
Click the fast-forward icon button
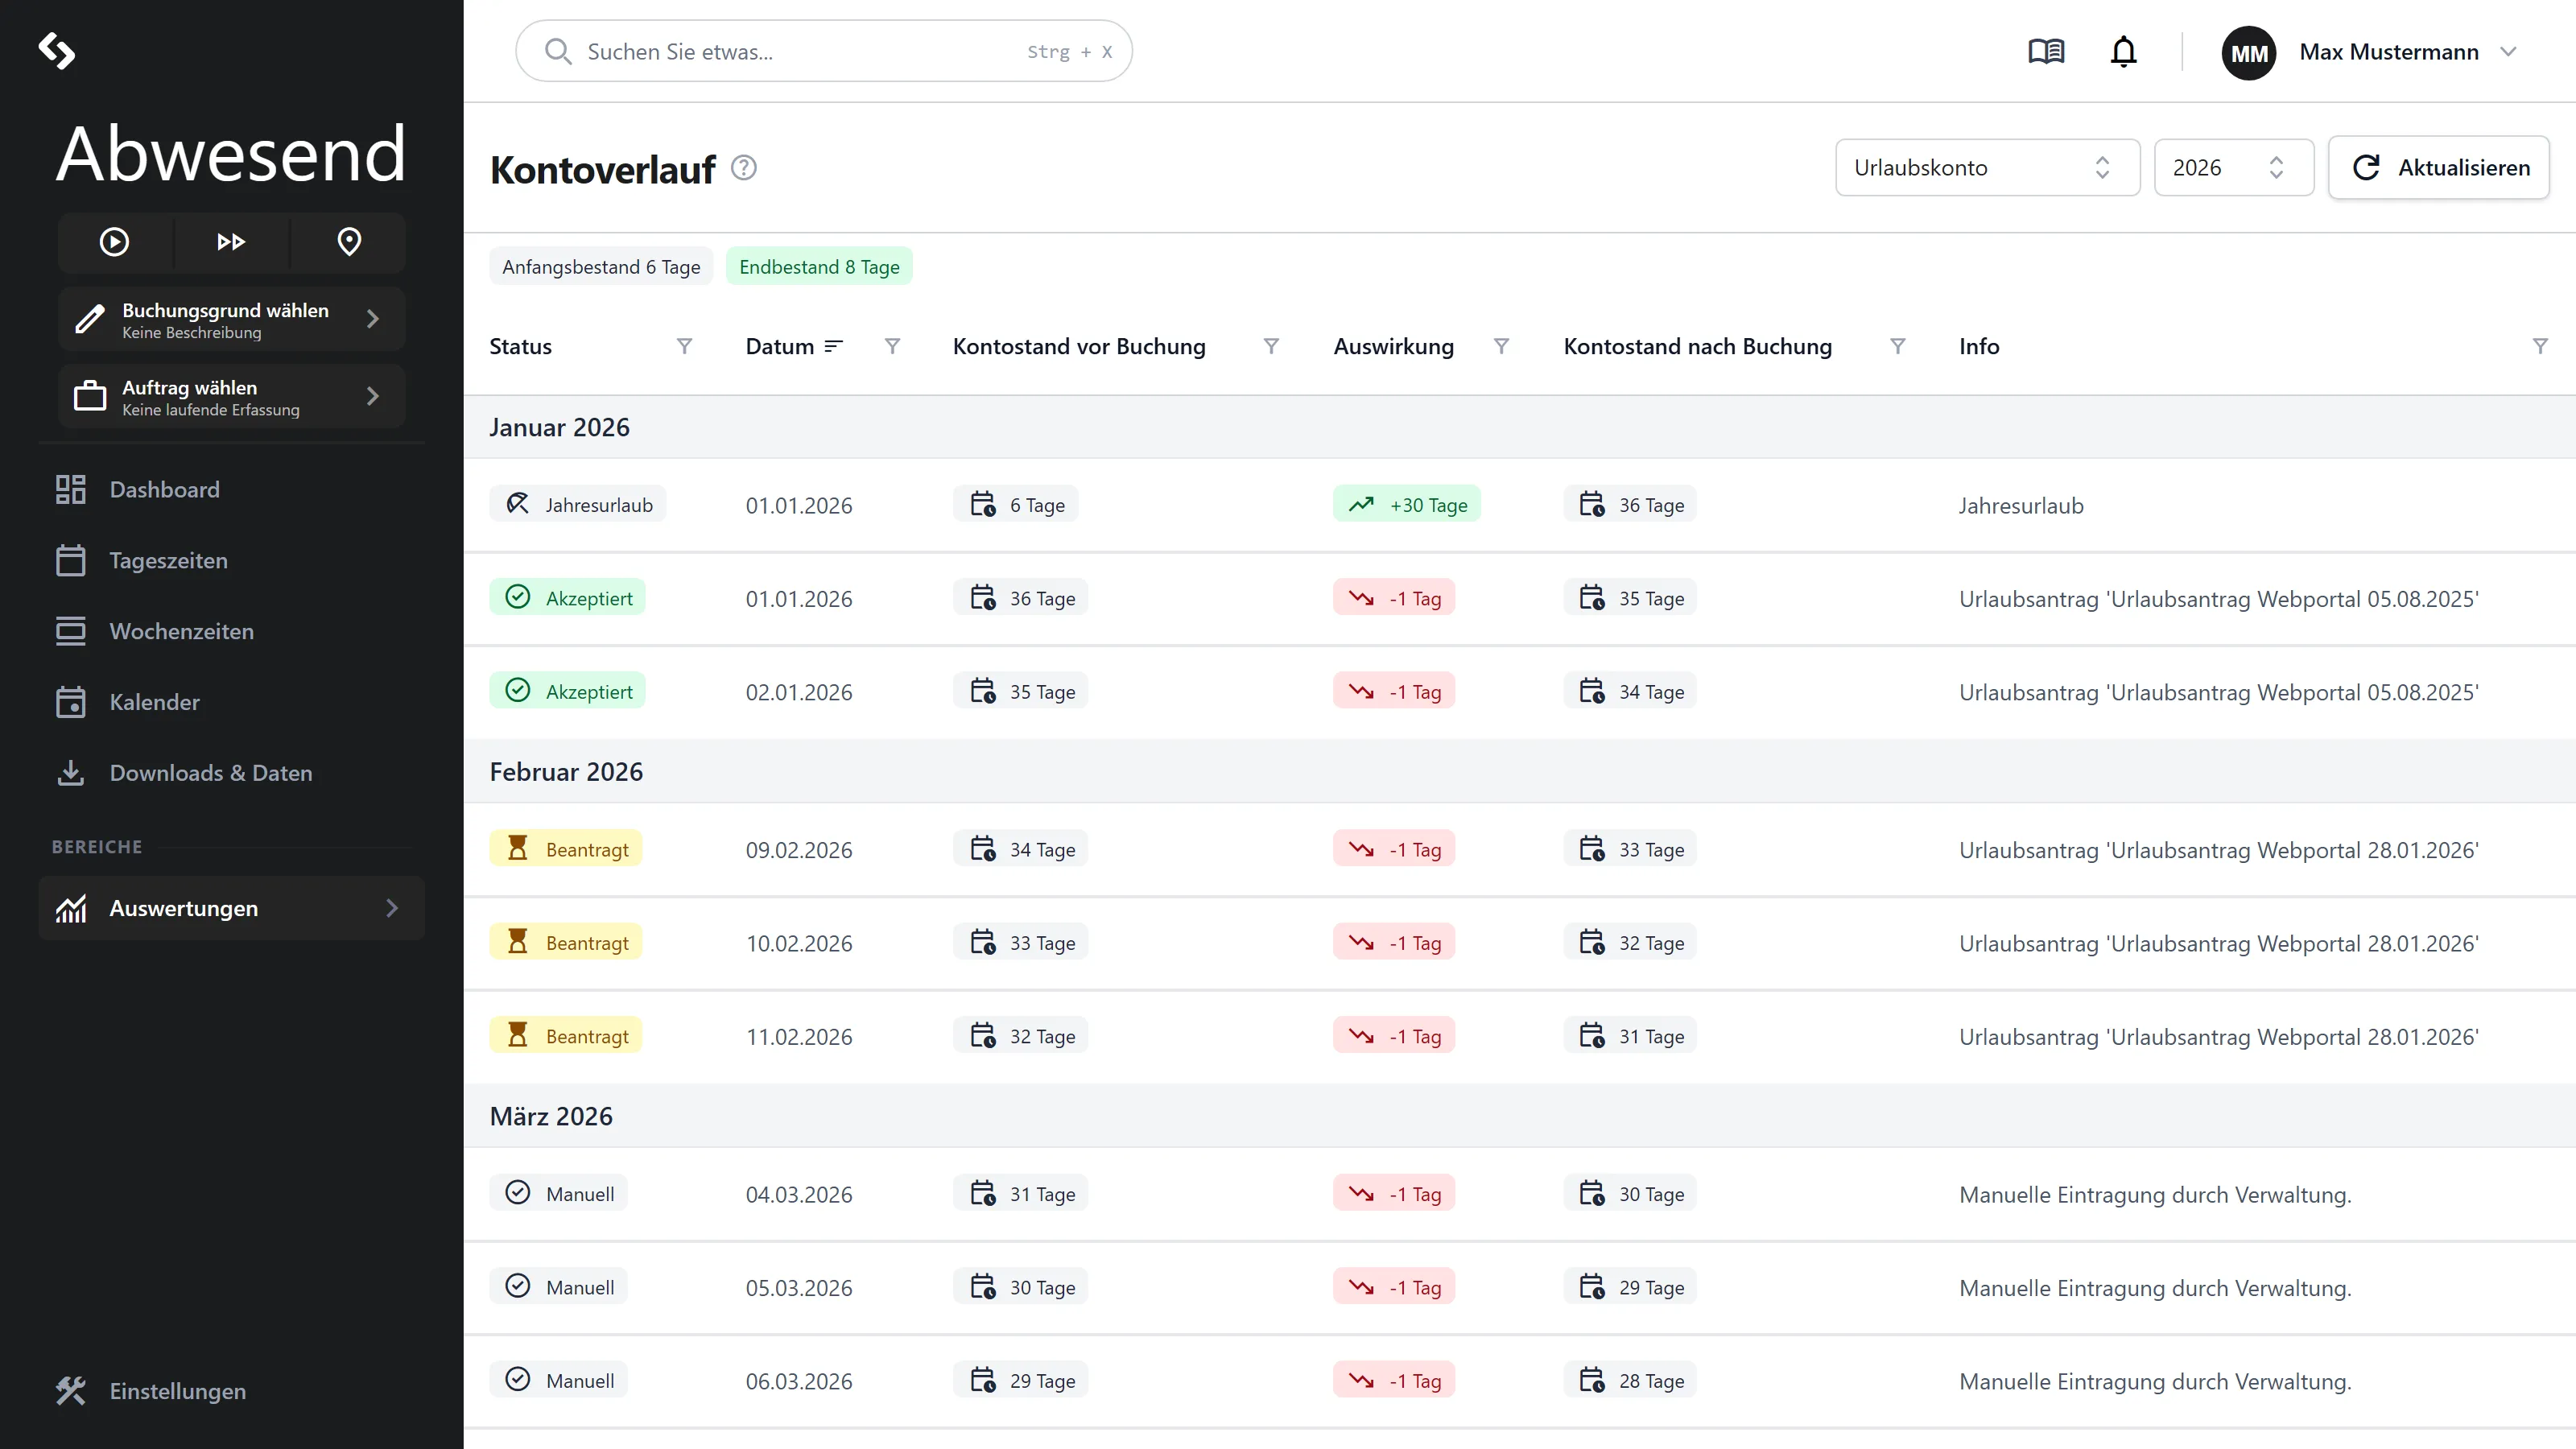(231, 242)
